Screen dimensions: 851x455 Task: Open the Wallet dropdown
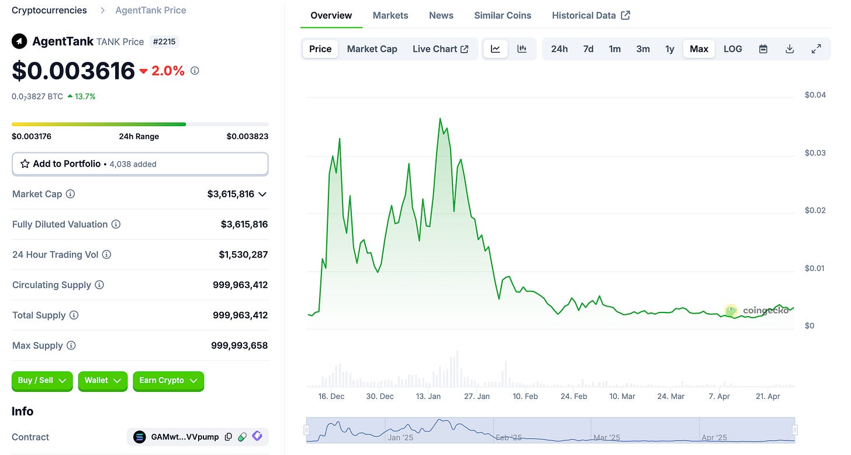click(x=103, y=381)
